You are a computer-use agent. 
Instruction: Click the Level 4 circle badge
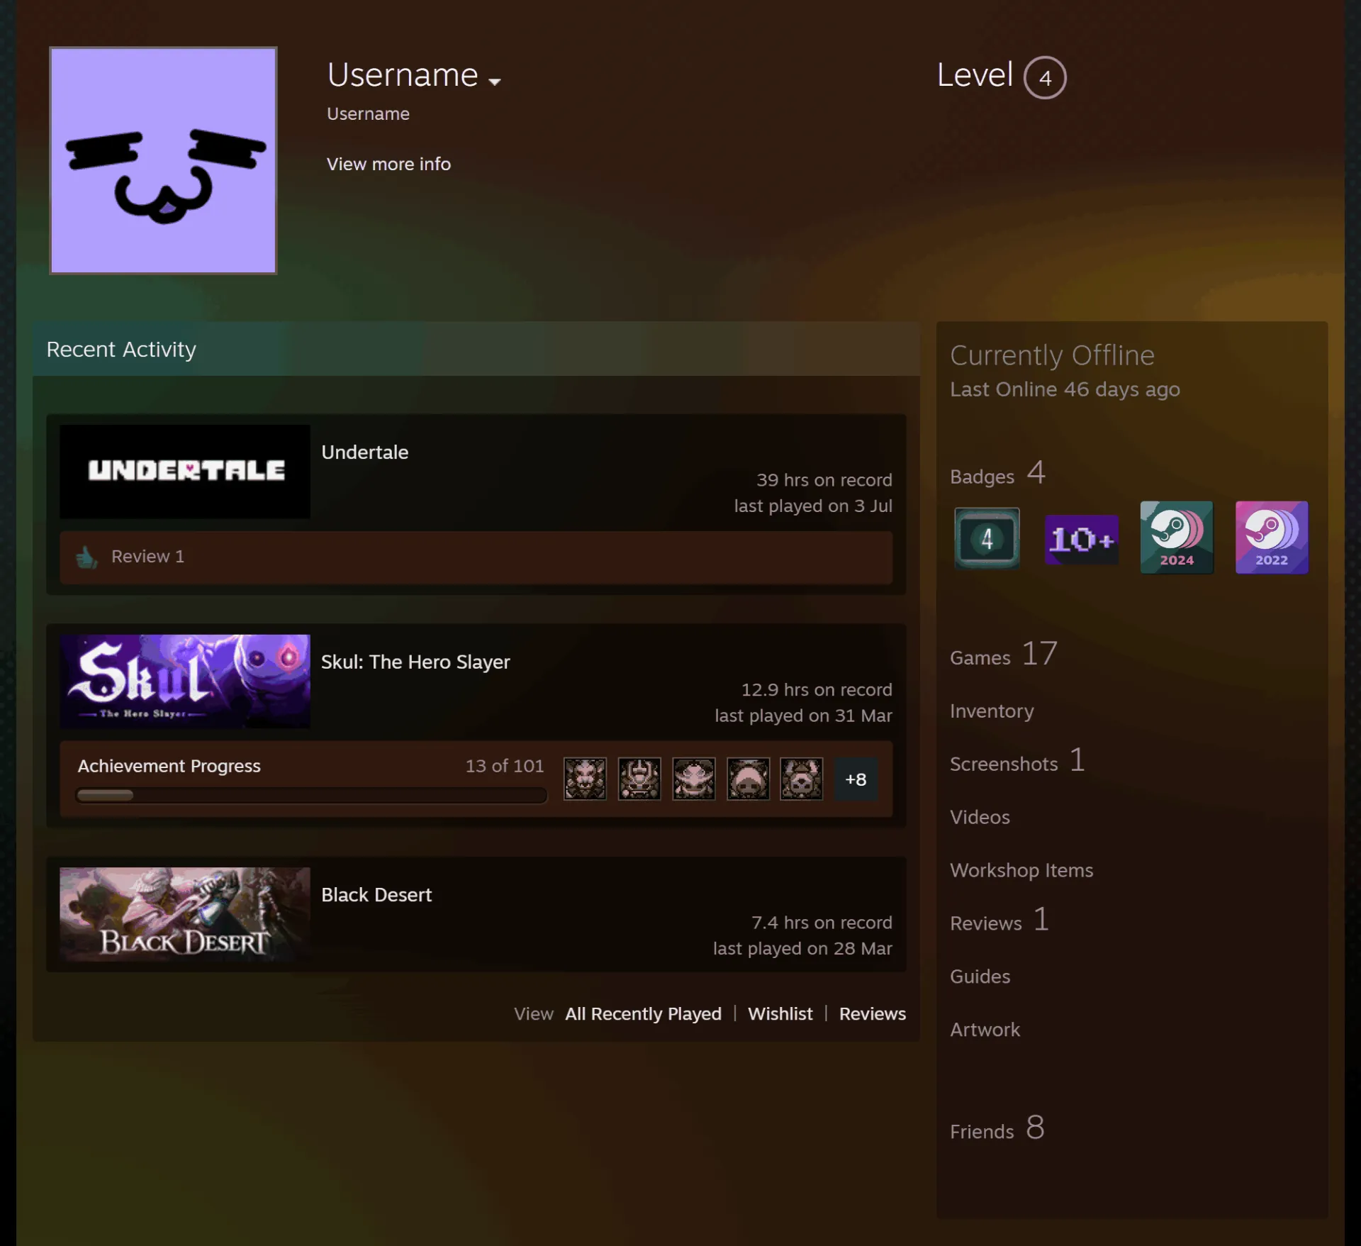1045,77
